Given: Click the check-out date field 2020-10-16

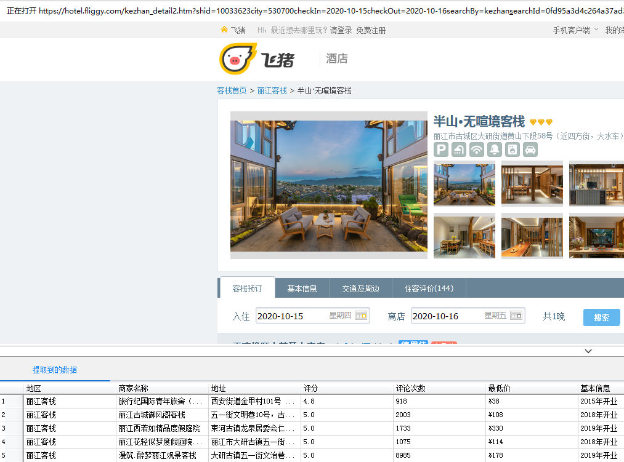Looking at the screenshot, I should pyautogui.click(x=468, y=316).
